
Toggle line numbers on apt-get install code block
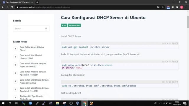point(163,44)
